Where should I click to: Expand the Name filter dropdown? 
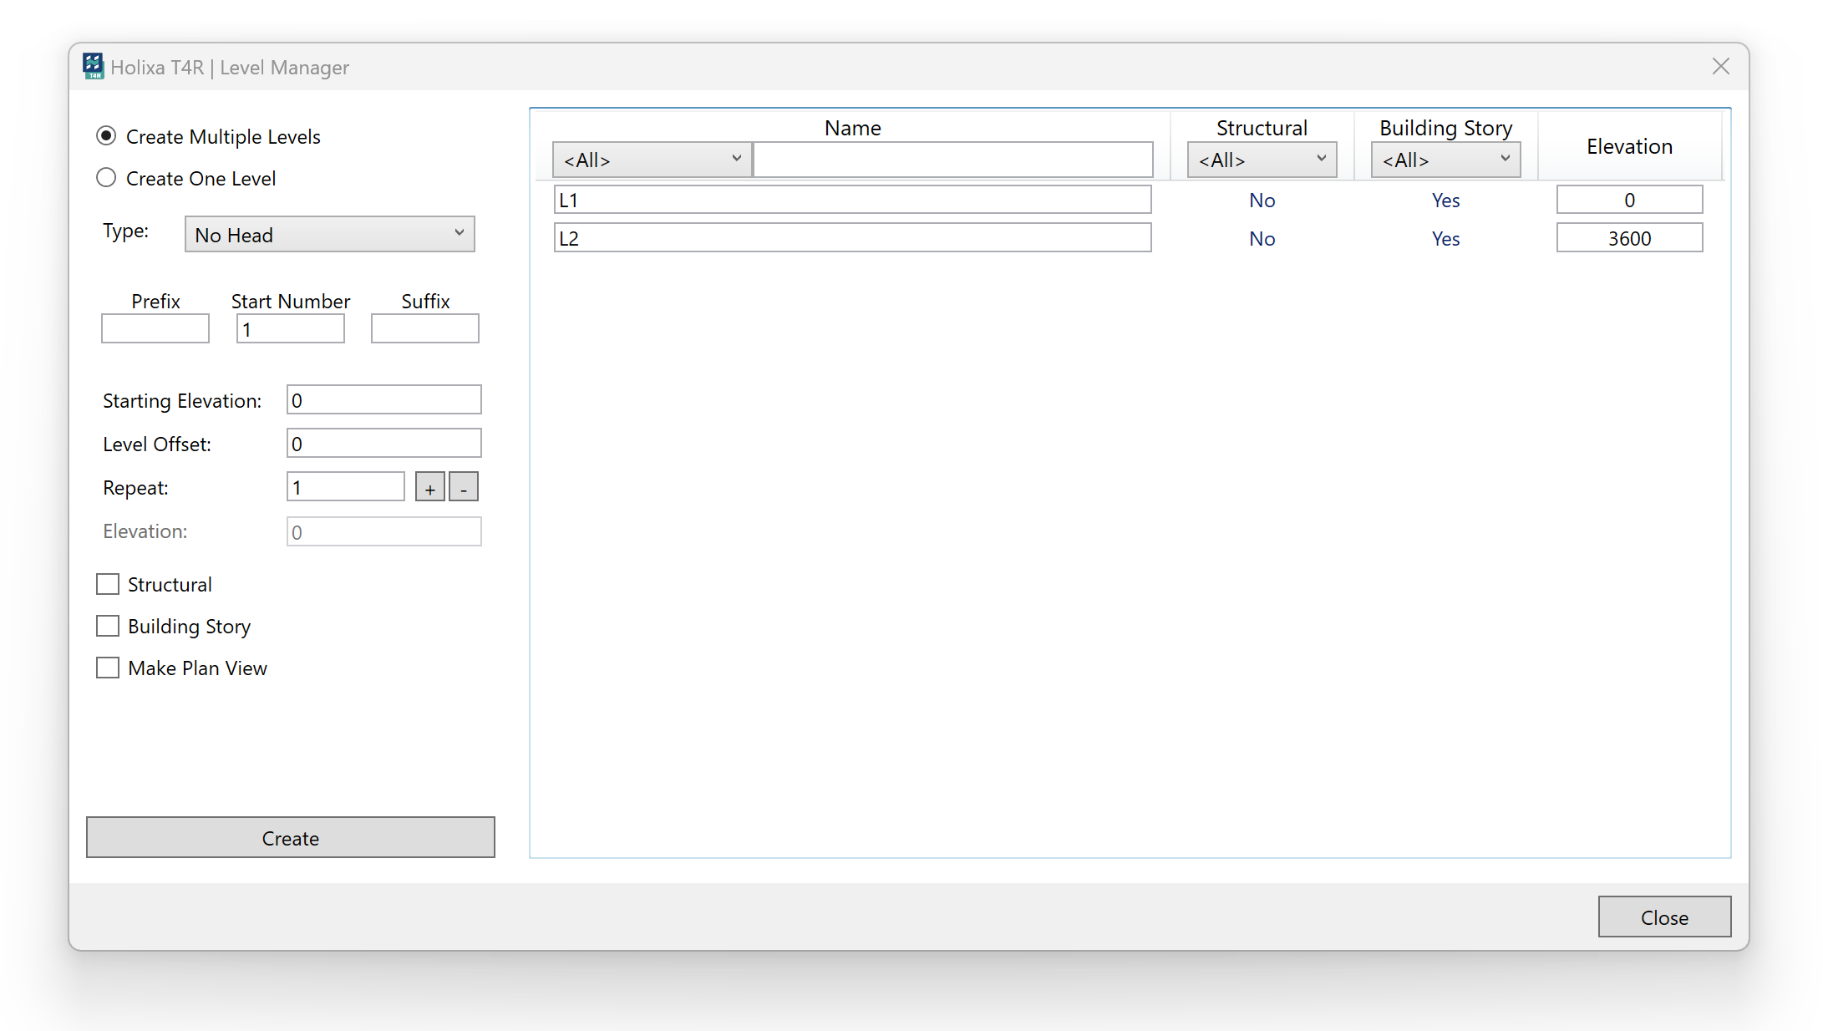pos(652,160)
